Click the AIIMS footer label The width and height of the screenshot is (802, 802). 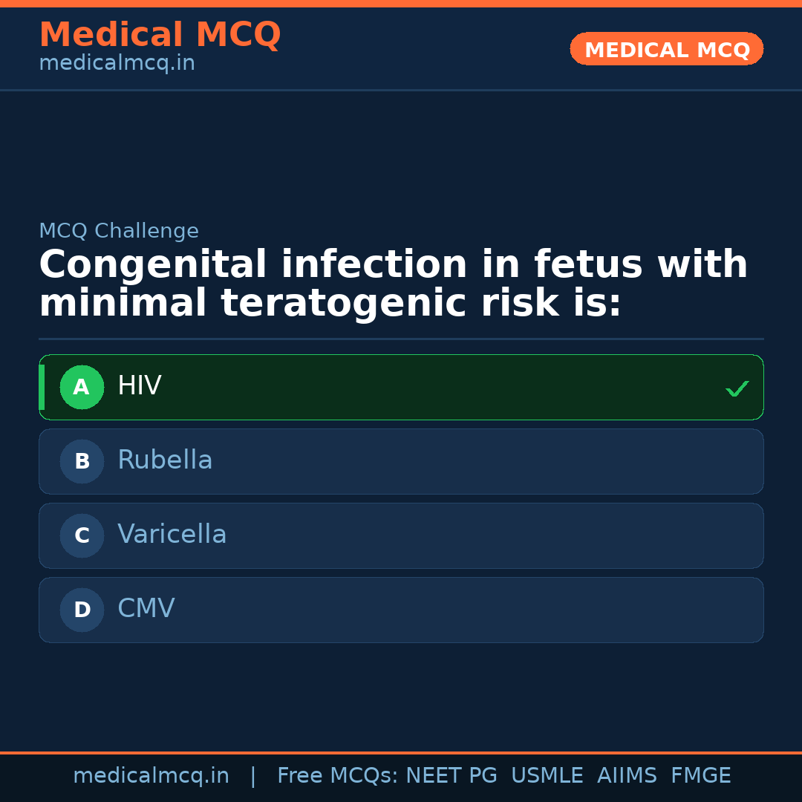pos(627,776)
